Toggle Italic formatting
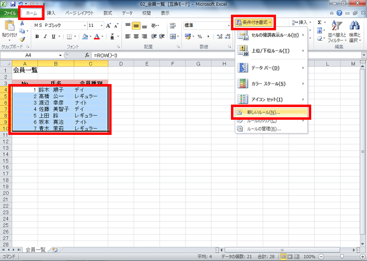Viewport: 367px width, 261px height. pos(45,37)
